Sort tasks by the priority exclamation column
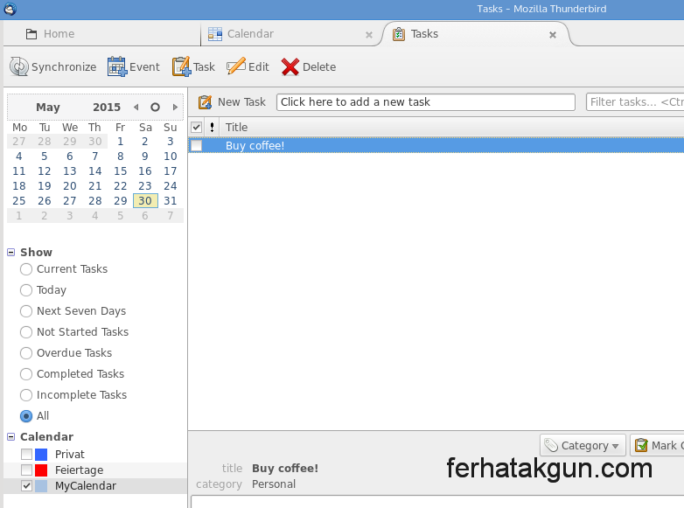Screen dimensions: 684x508 (x=212, y=128)
